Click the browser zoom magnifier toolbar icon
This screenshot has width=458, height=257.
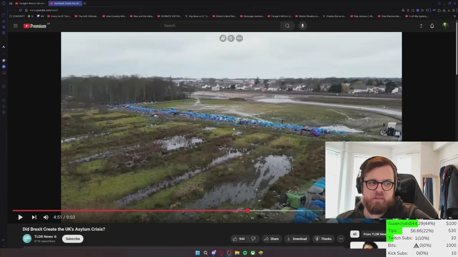click(403, 10)
